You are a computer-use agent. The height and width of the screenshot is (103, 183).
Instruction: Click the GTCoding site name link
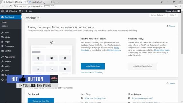[x=13, y=11]
